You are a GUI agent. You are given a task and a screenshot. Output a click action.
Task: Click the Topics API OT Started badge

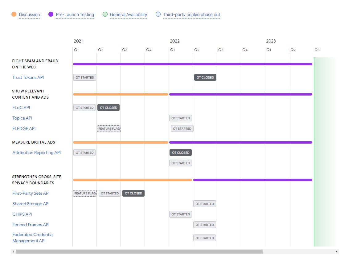pyautogui.click(x=181, y=118)
